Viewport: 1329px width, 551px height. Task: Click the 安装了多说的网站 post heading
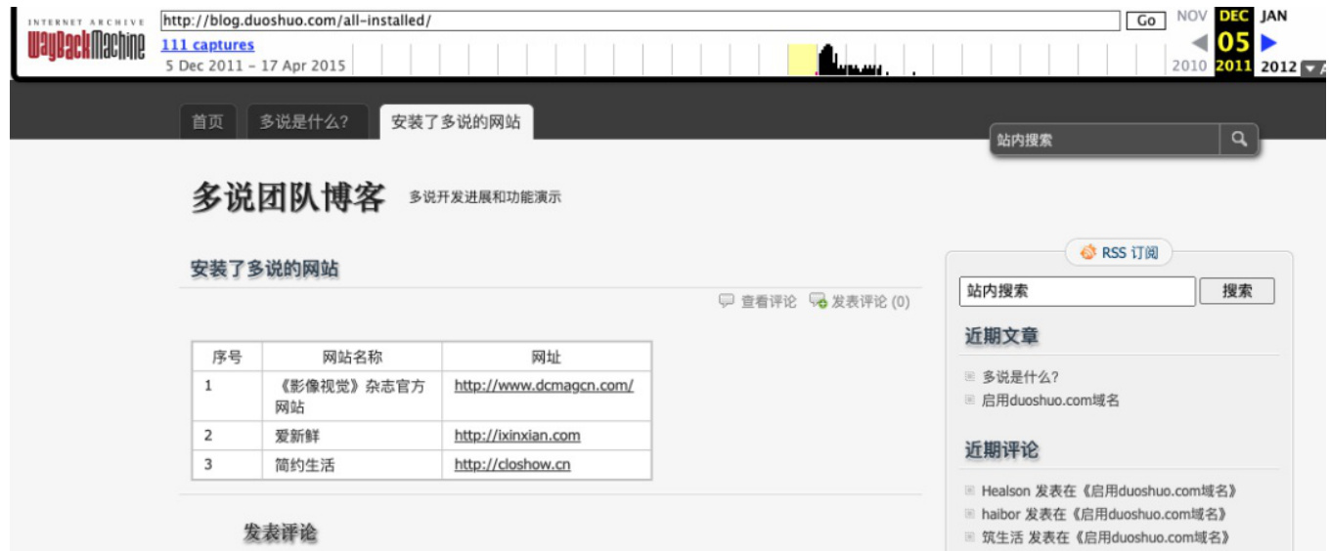(264, 269)
